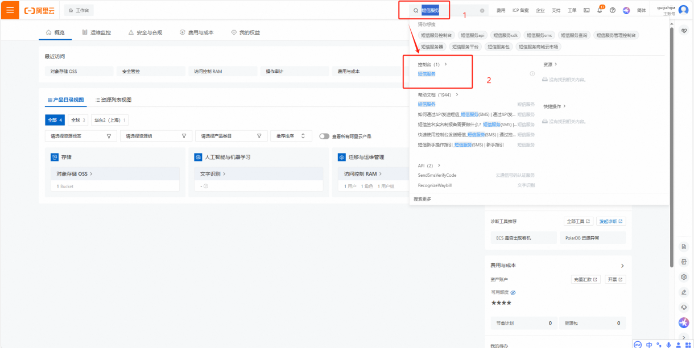Click the storage category icon
Viewport: 694px width, 348px height.
55,157
